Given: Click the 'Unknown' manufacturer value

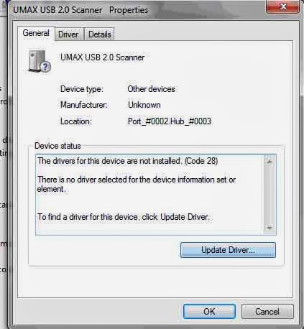Looking at the screenshot, I should click(x=144, y=105).
